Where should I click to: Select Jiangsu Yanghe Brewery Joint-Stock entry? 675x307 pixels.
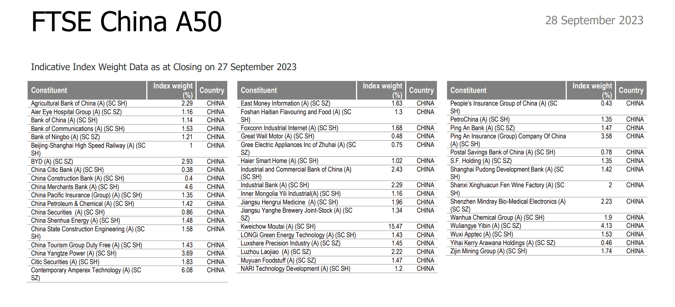point(297,214)
